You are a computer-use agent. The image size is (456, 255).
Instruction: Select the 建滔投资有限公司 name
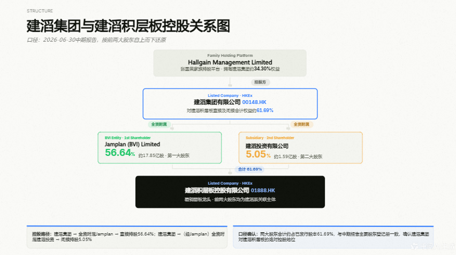click(x=267, y=146)
